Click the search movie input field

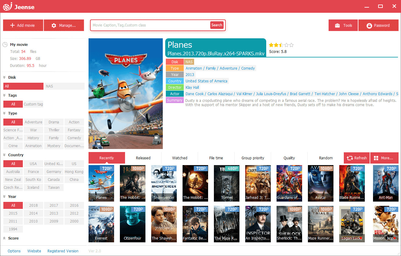click(151, 25)
